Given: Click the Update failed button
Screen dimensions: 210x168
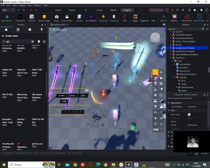Looking at the screenshot, I should coord(156,10).
